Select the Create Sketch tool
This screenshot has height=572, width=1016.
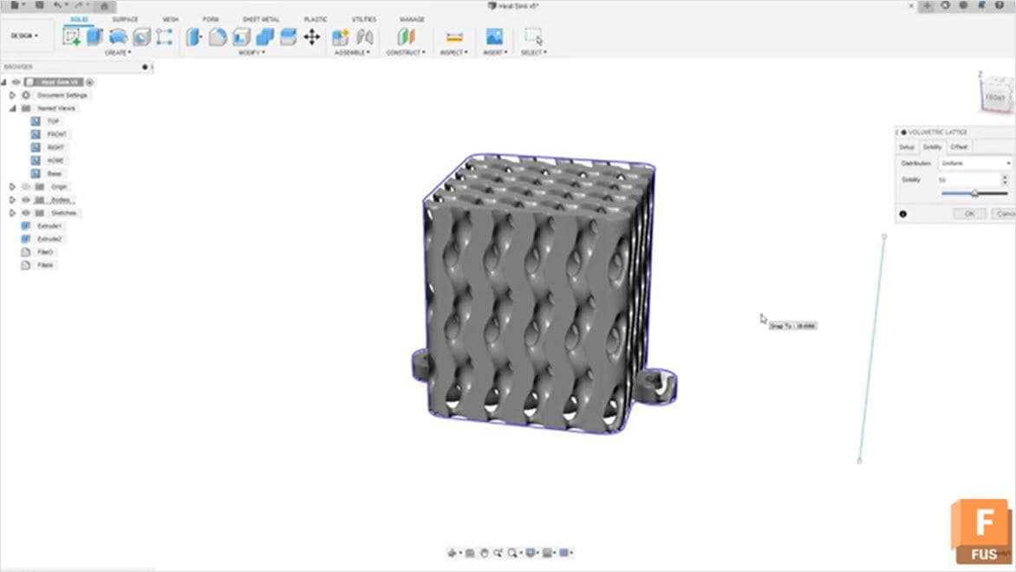71,36
